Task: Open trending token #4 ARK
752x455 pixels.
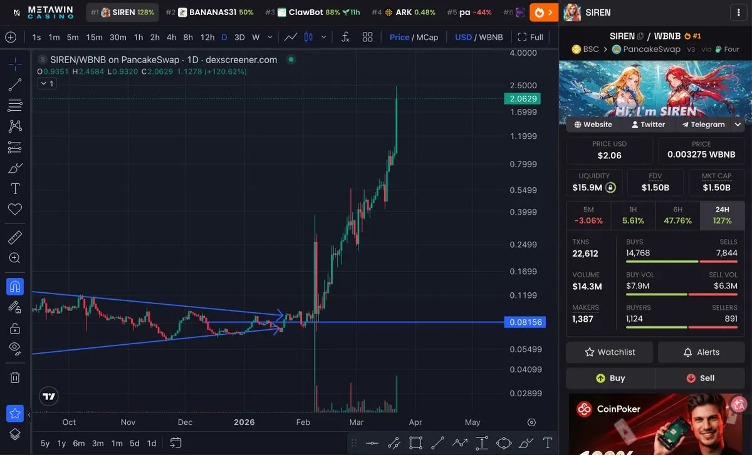Action: [x=403, y=12]
